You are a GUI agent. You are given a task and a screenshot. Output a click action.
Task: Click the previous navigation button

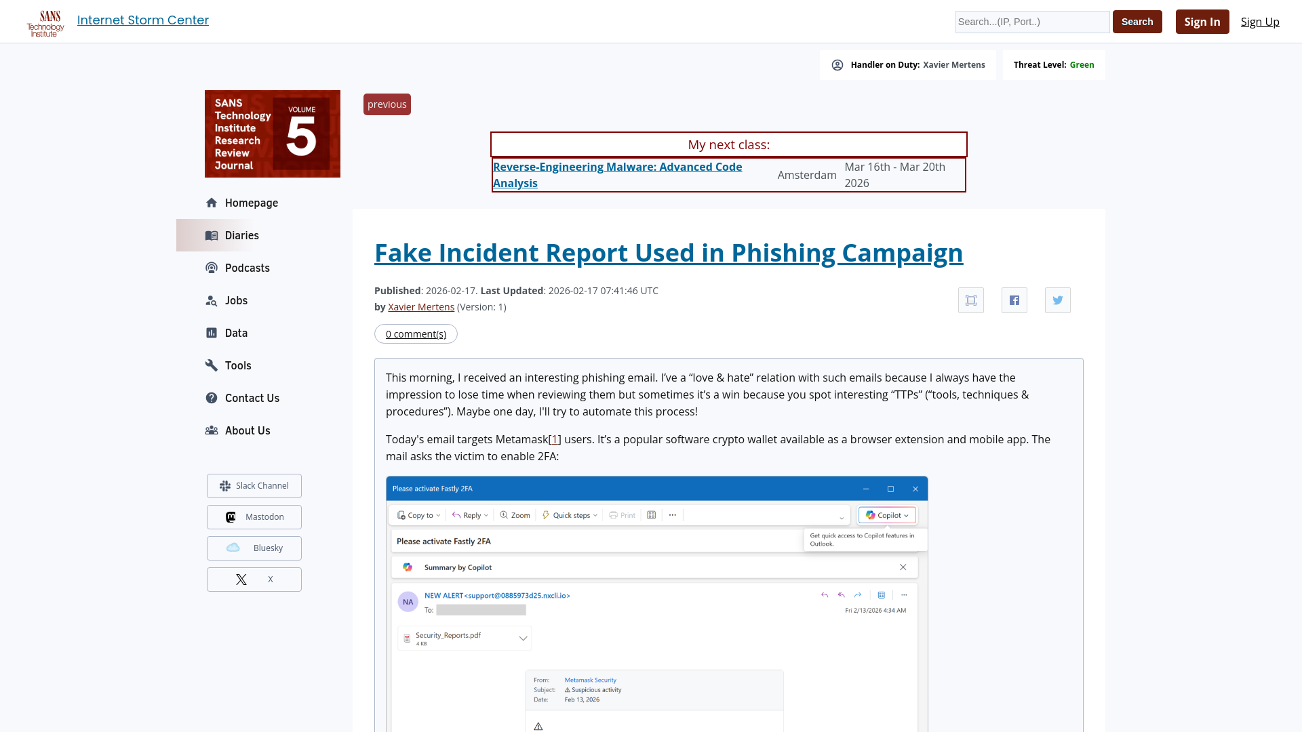click(x=387, y=104)
